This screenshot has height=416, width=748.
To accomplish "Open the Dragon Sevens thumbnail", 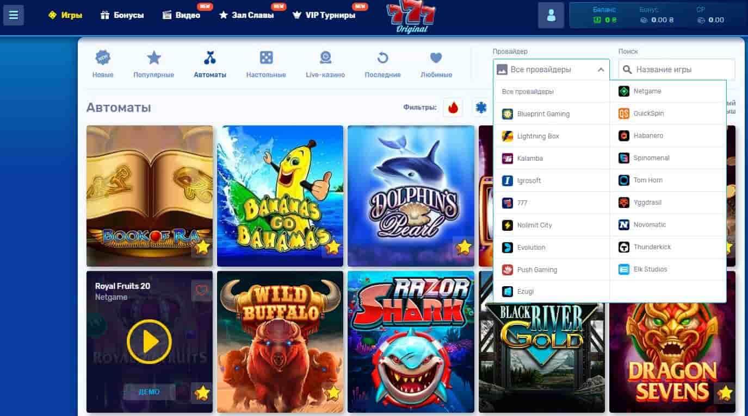I will 672,357.
